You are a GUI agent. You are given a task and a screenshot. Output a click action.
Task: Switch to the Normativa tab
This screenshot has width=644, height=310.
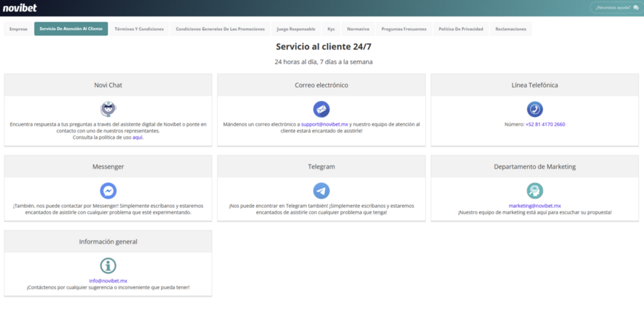[358, 29]
